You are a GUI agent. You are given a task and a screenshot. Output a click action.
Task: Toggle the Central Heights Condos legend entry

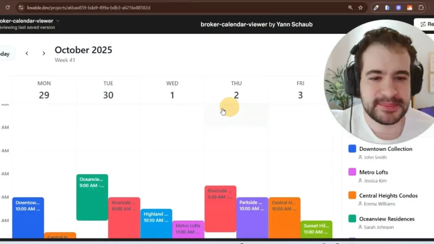coord(388,196)
